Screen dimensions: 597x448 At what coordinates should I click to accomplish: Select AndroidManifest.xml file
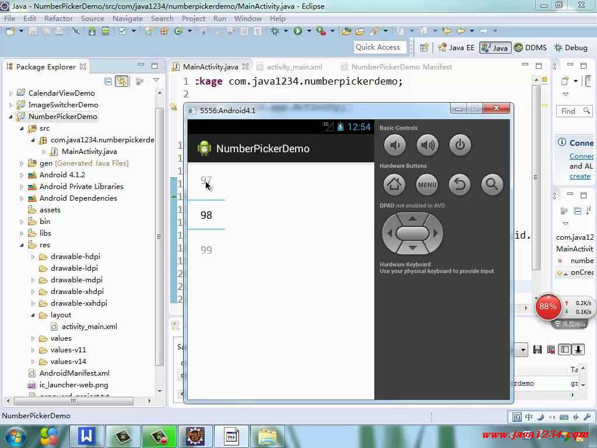(x=74, y=373)
